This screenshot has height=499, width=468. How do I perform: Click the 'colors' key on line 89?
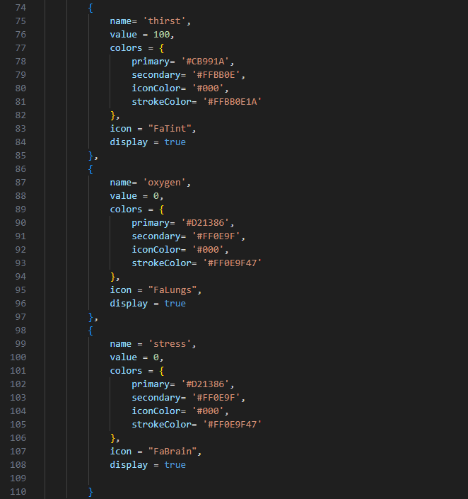126,210
